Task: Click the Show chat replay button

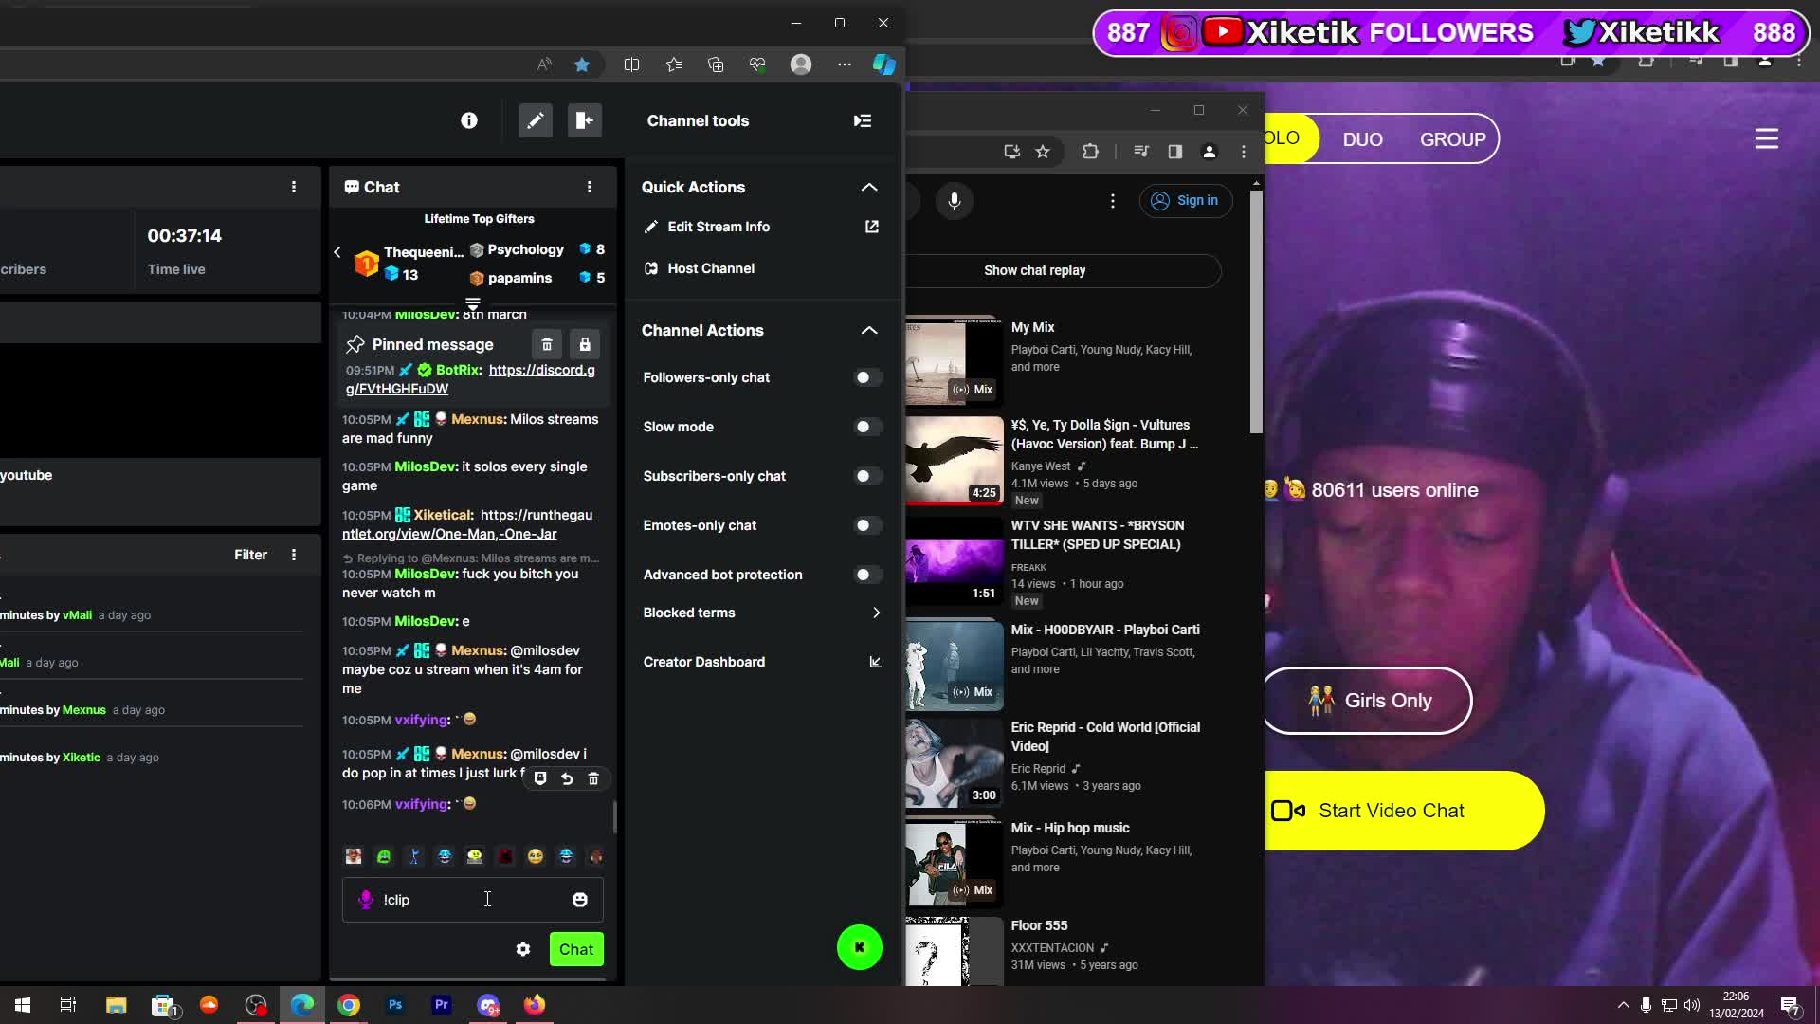Action: click(1035, 270)
